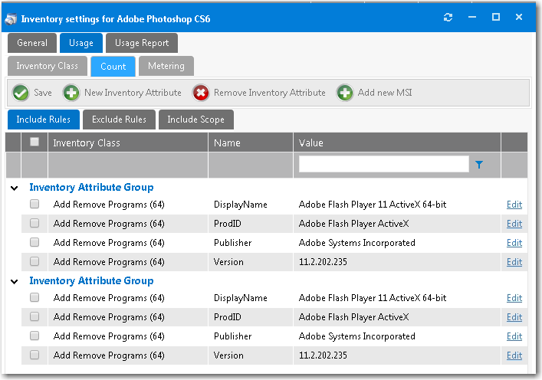
Task: Click the Value filter text field
Action: 383,164
